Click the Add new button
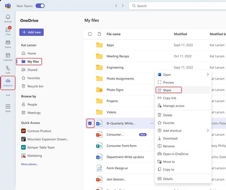The image size is (226, 190). pos(31,32)
